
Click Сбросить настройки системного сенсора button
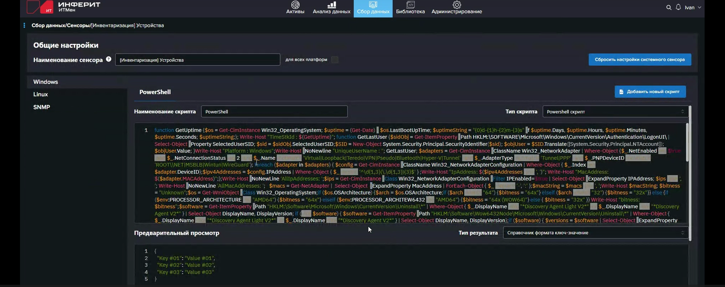click(x=640, y=60)
